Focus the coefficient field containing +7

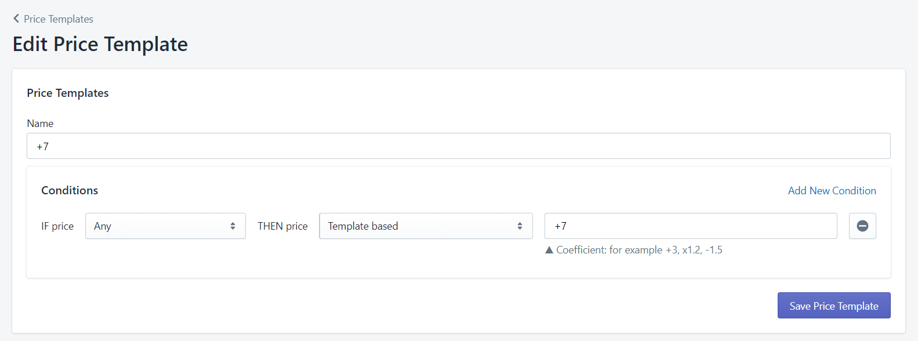(x=691, y=226)
